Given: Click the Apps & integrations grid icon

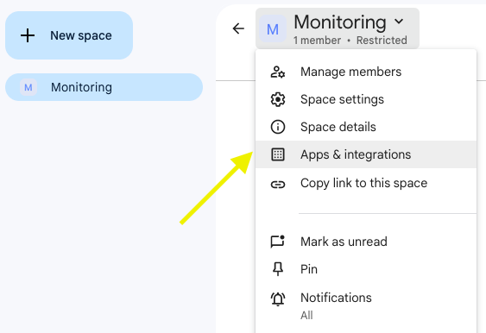Looking at the screenshot, I should click(x=278, y=154).
